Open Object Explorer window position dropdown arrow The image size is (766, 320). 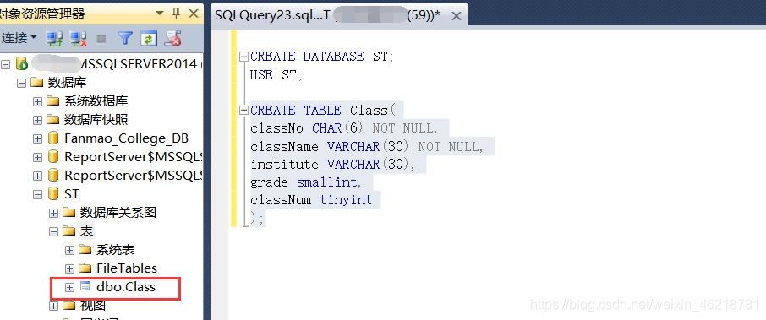[159, 14]
